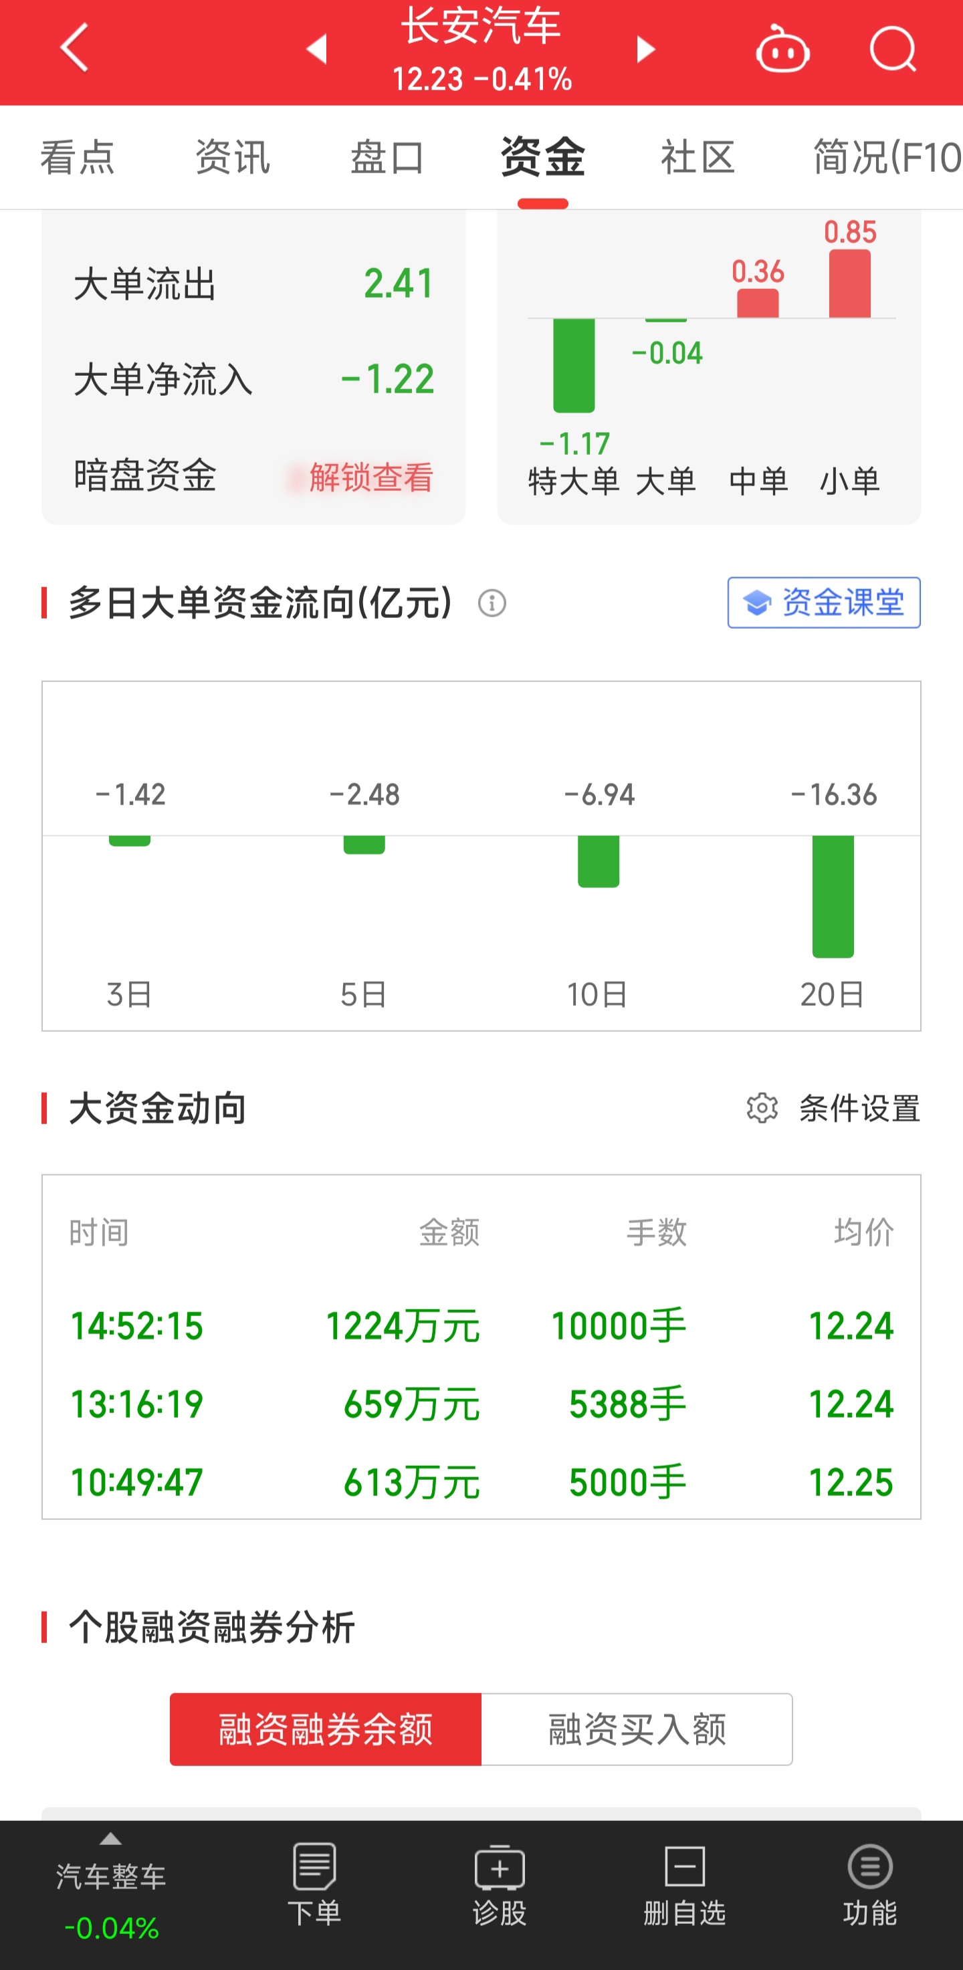Go to next stock with right triangle
Image resolution: width=963 pixels, height=1970 pixels.
(645, 49)
